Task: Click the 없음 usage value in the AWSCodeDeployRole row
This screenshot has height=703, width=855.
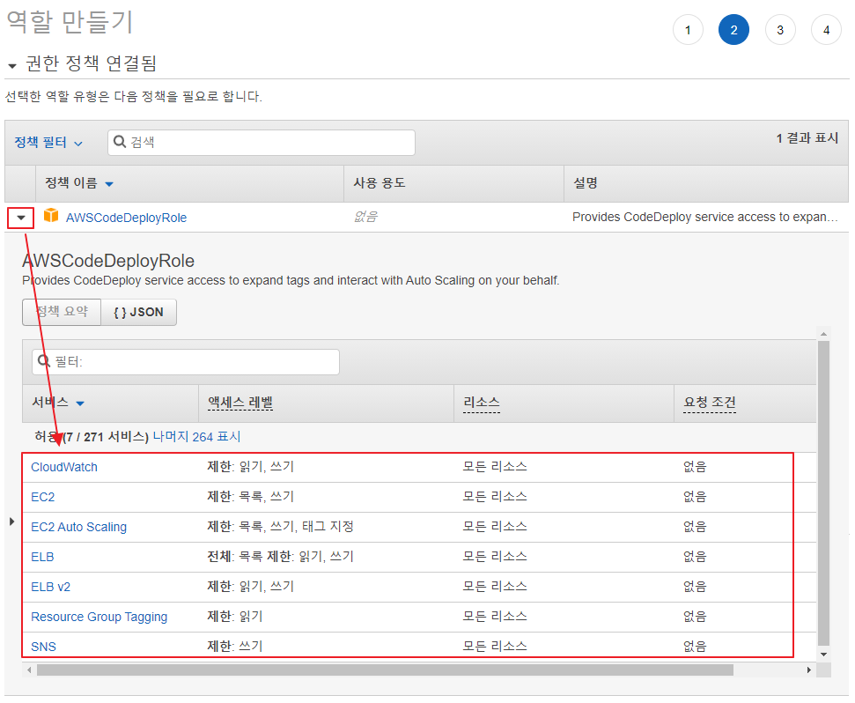Action: [x=365, y=217]
